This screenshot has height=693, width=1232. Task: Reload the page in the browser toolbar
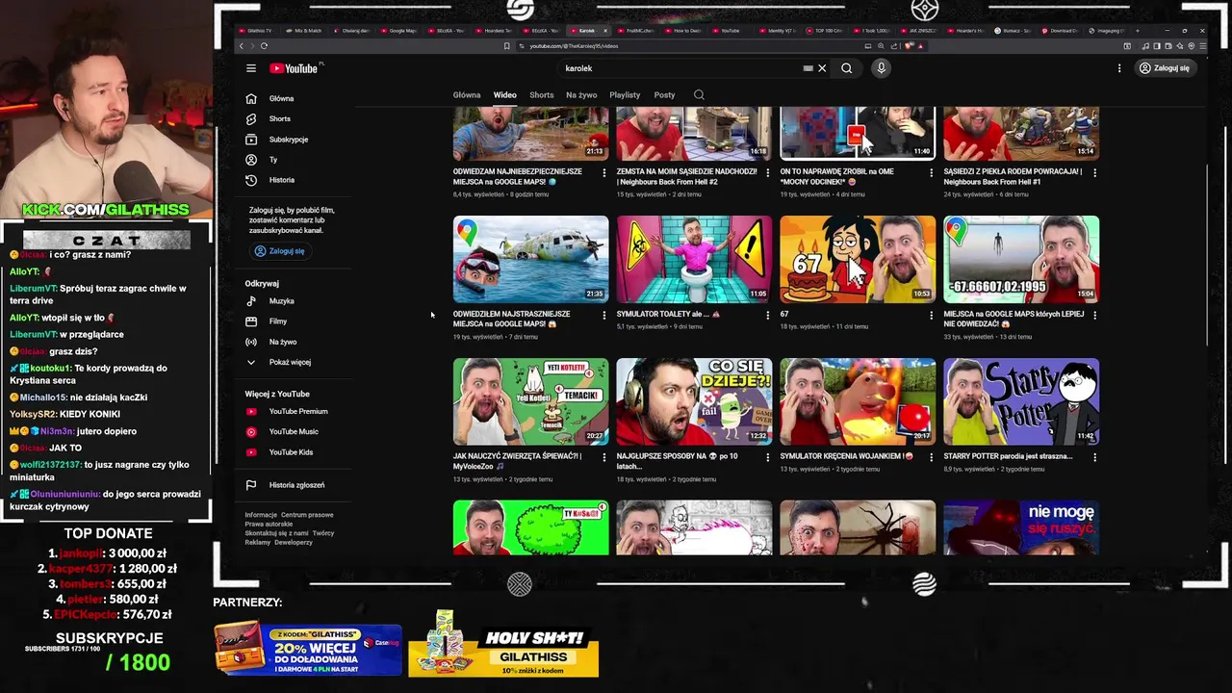point(264,45)
